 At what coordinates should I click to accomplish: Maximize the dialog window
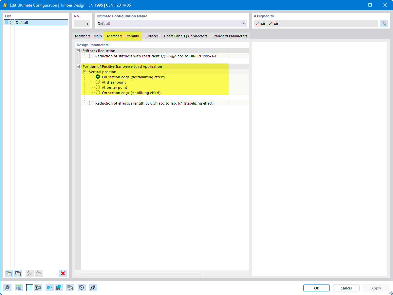(x=370, y=5)
